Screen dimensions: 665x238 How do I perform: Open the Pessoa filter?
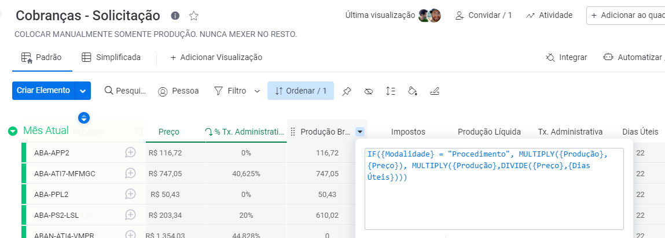coord(178,91)
